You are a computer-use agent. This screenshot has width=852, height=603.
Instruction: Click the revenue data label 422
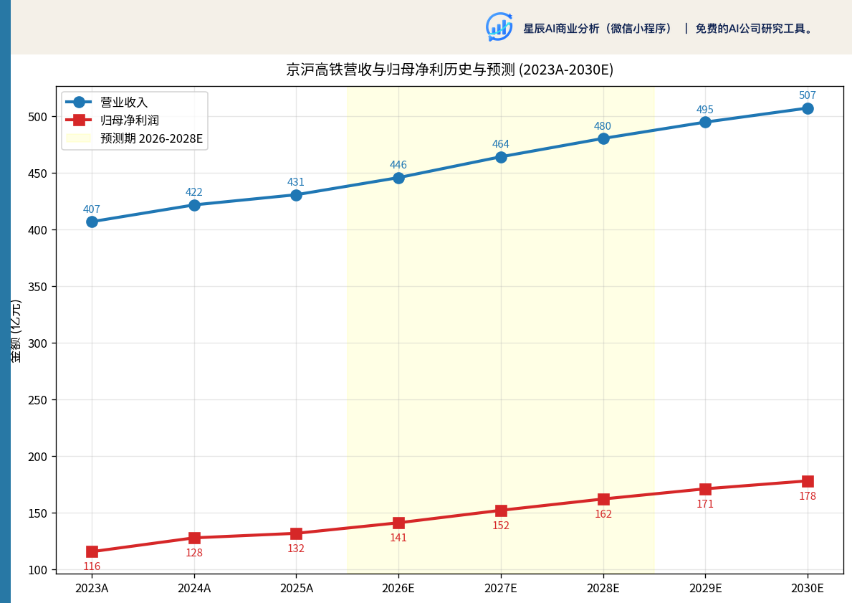tap(194, 192)
